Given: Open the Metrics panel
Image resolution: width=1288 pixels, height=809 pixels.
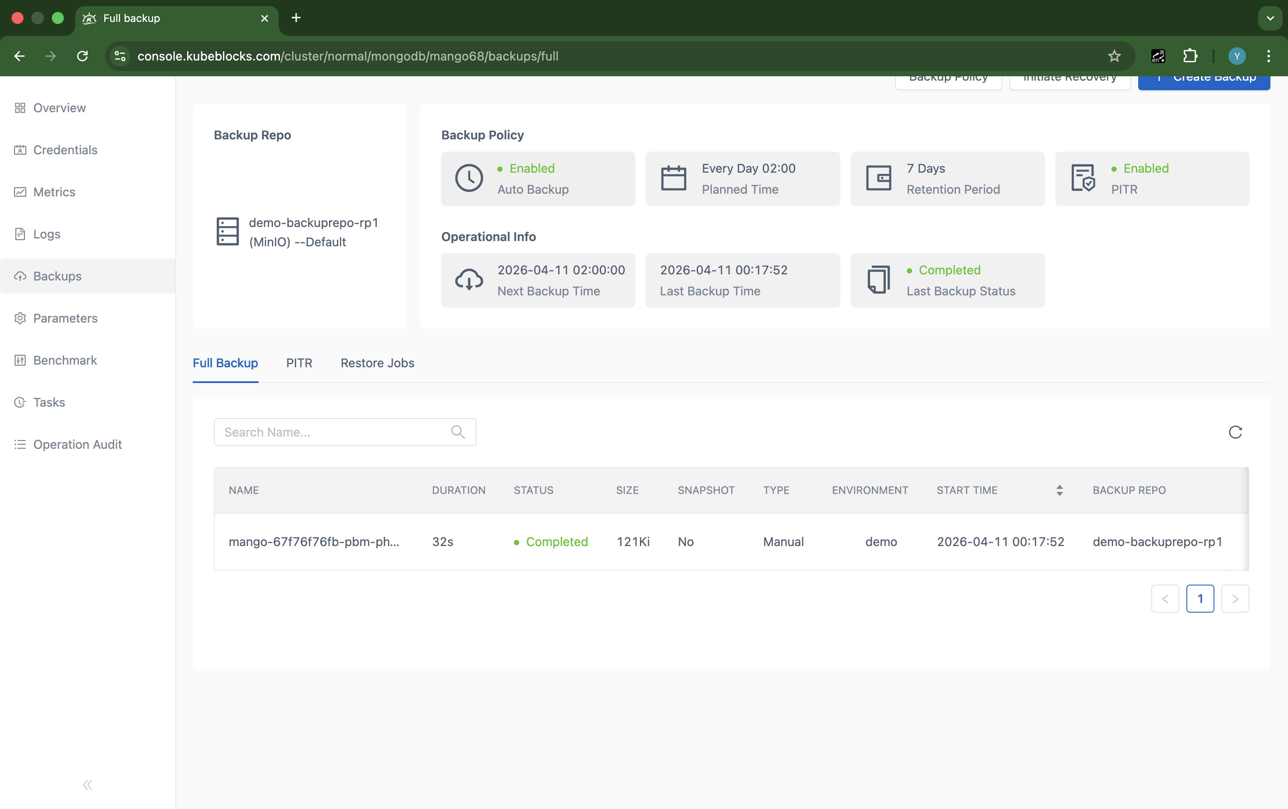Looking at the screenshot, I should (x=54, y=192).
